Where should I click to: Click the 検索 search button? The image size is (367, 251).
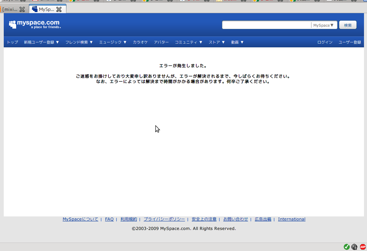click(348, 25)
